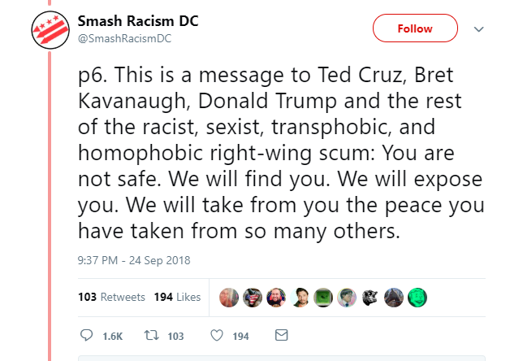Click the envelope direct message icon
This screenshot has width=510, height=361.
pyautogui.click(x=281, y=335)
